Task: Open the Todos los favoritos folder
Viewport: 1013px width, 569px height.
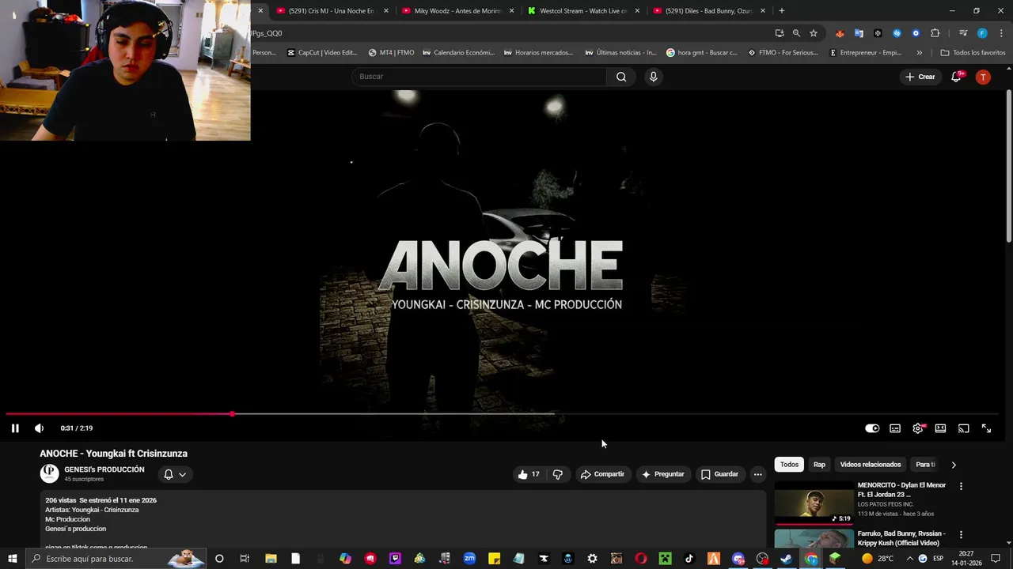Action: click(973, 53)
